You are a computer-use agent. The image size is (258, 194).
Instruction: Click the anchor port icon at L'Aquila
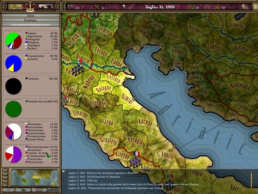click(174, 146)
